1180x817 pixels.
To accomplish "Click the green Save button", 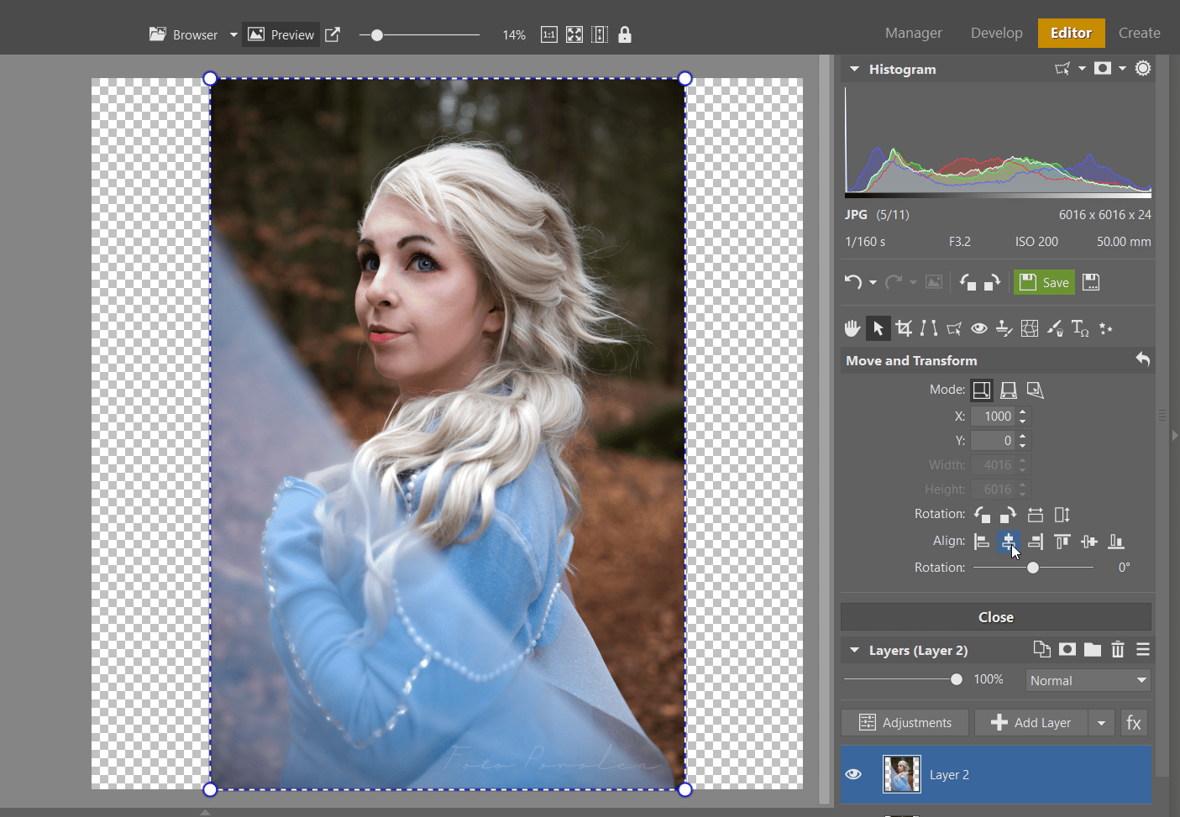I will point(1044,282).
